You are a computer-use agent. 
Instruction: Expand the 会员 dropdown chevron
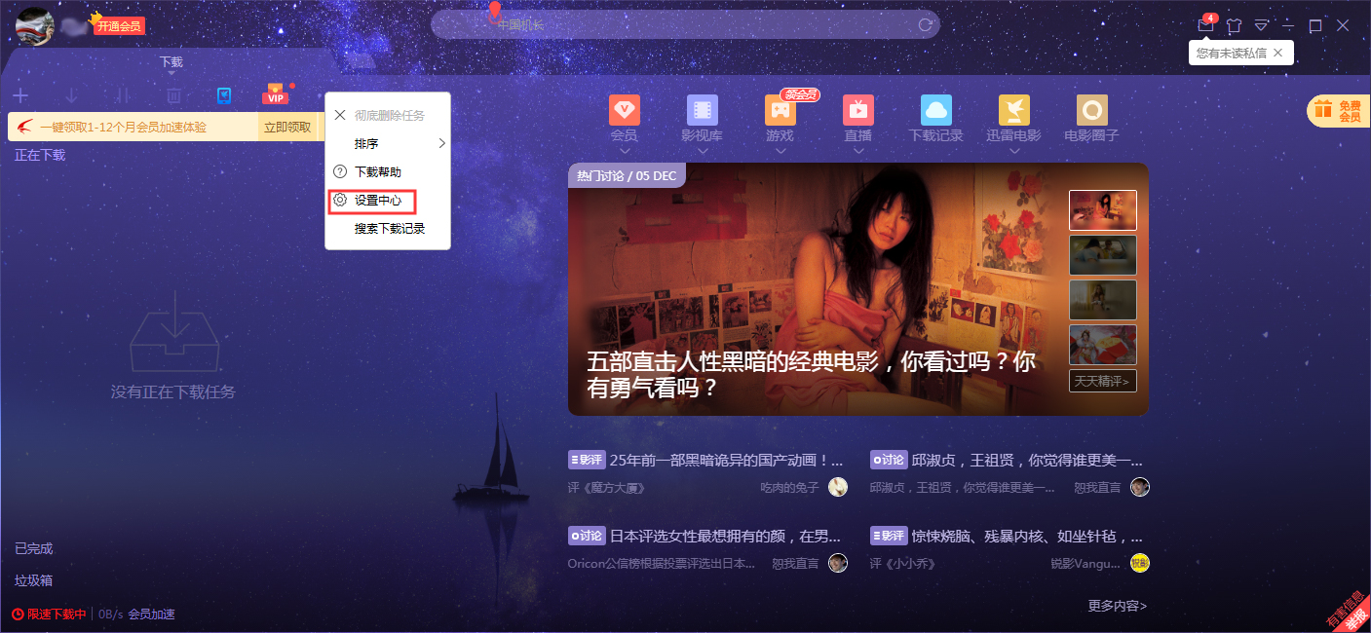point(625,148)
